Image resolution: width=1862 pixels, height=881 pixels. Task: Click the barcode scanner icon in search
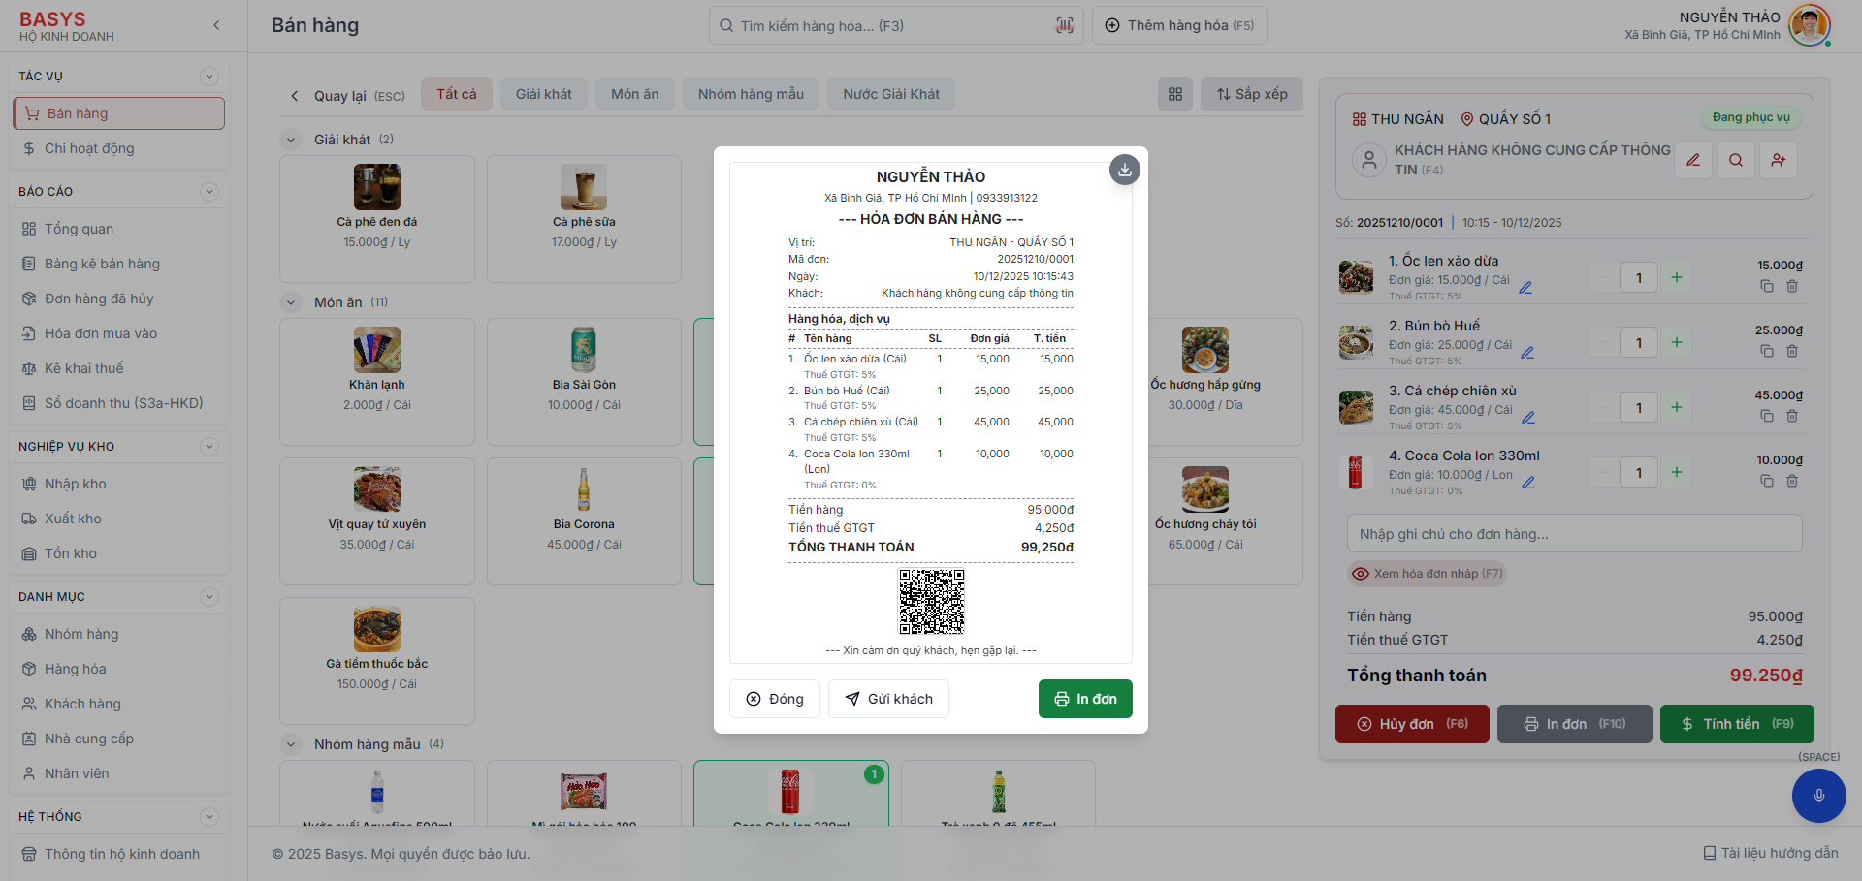coord(1064,25)
